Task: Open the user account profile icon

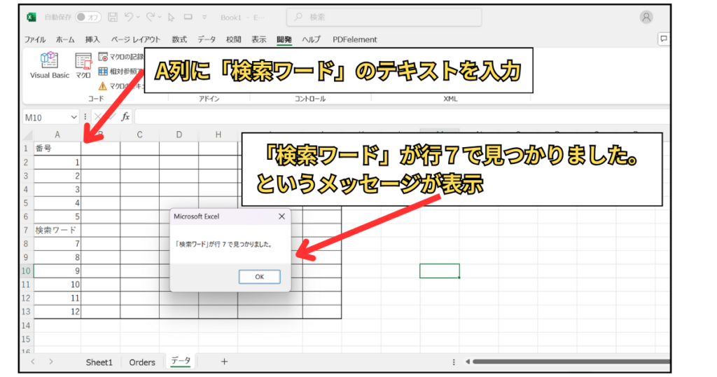Action: tap(646, 17)
